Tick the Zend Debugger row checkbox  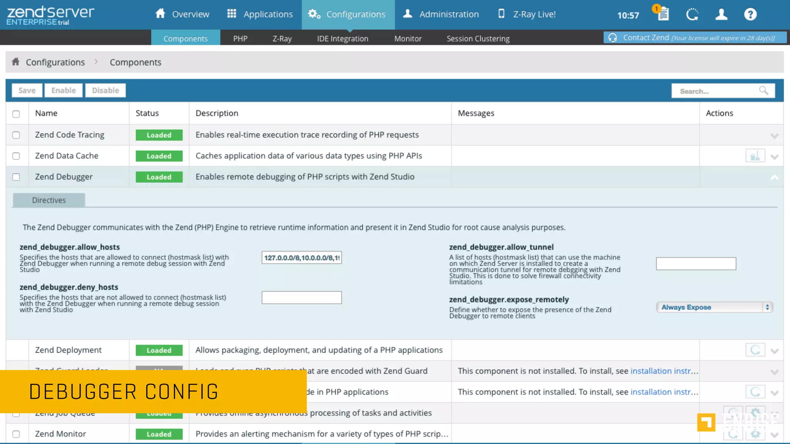(x=16, y=177)
